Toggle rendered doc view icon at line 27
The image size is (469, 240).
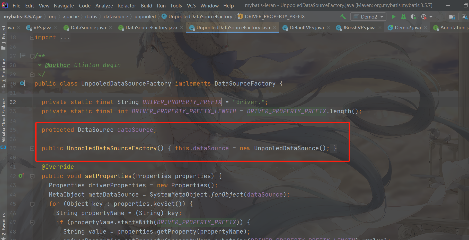[23, 56]
